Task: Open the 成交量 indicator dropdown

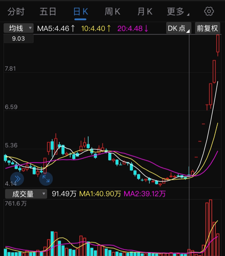Action: click(x=26, y=194)
